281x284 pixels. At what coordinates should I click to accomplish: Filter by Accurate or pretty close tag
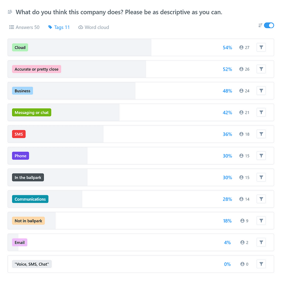click(x=261, y=69)
